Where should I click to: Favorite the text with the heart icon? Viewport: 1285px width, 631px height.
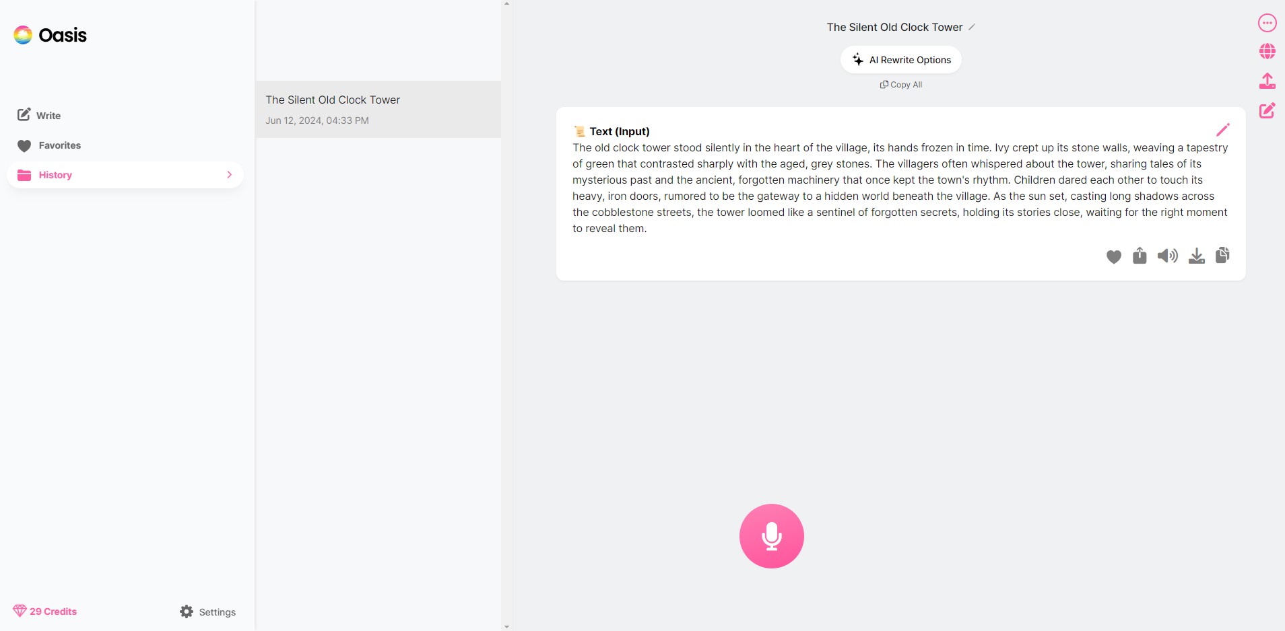pyautogui.click(x=1114, y=256)
